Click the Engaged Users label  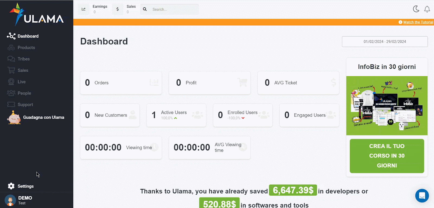[x=310, y=115]
